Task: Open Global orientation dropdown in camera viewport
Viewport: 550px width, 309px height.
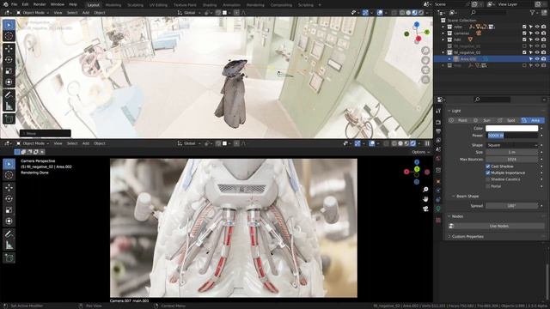Action: click(x=189, y=143)
